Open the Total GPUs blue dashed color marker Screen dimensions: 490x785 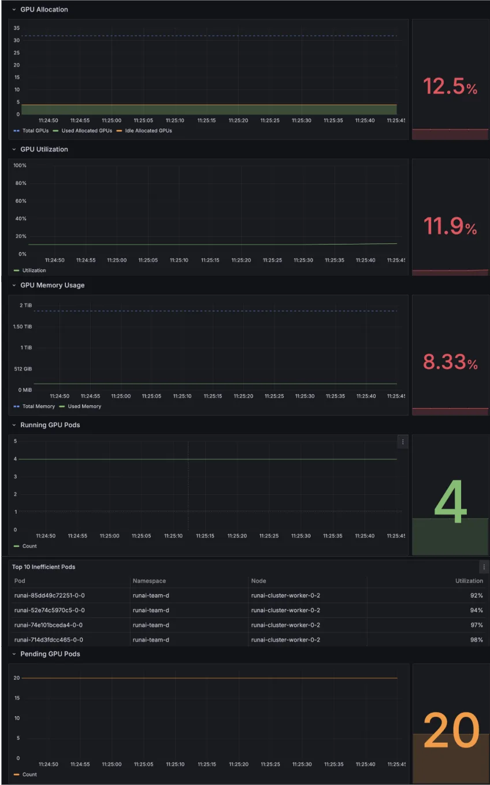pyautogui.click(x=16, y=131)
